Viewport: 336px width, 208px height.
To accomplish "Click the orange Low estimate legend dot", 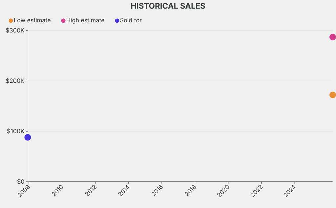I will [11, 21].
